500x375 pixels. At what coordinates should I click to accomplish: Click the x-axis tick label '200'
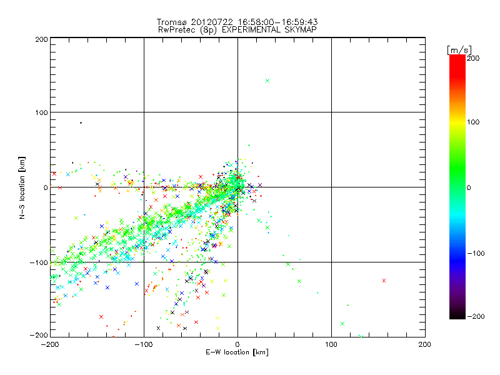[425, 344]
